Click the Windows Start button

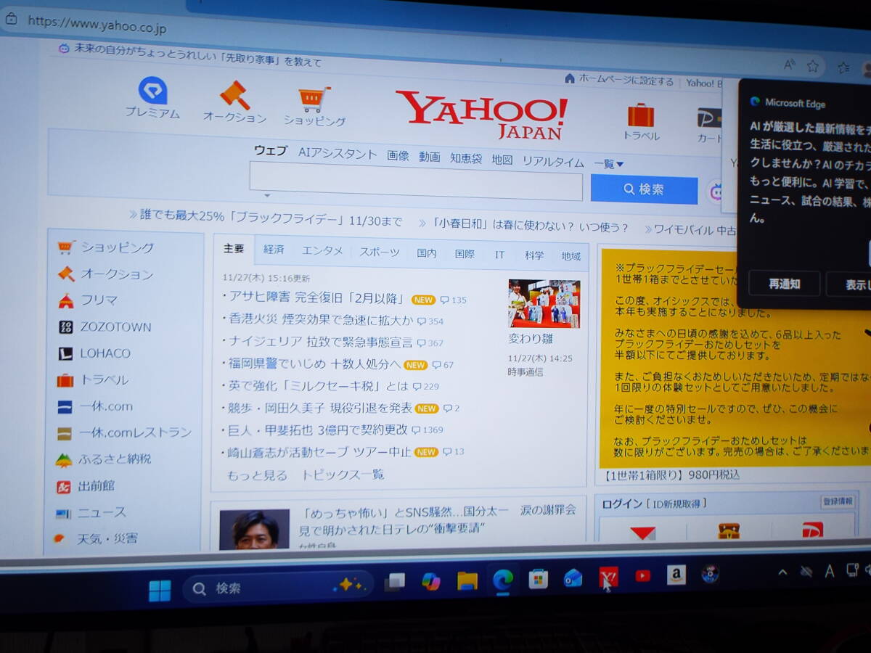pos(160,590)
